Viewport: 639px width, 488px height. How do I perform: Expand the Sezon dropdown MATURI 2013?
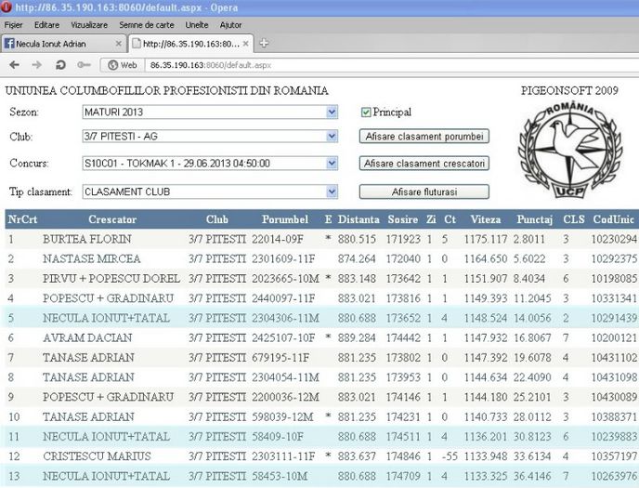pyautogui.click(x=333, y=112)
